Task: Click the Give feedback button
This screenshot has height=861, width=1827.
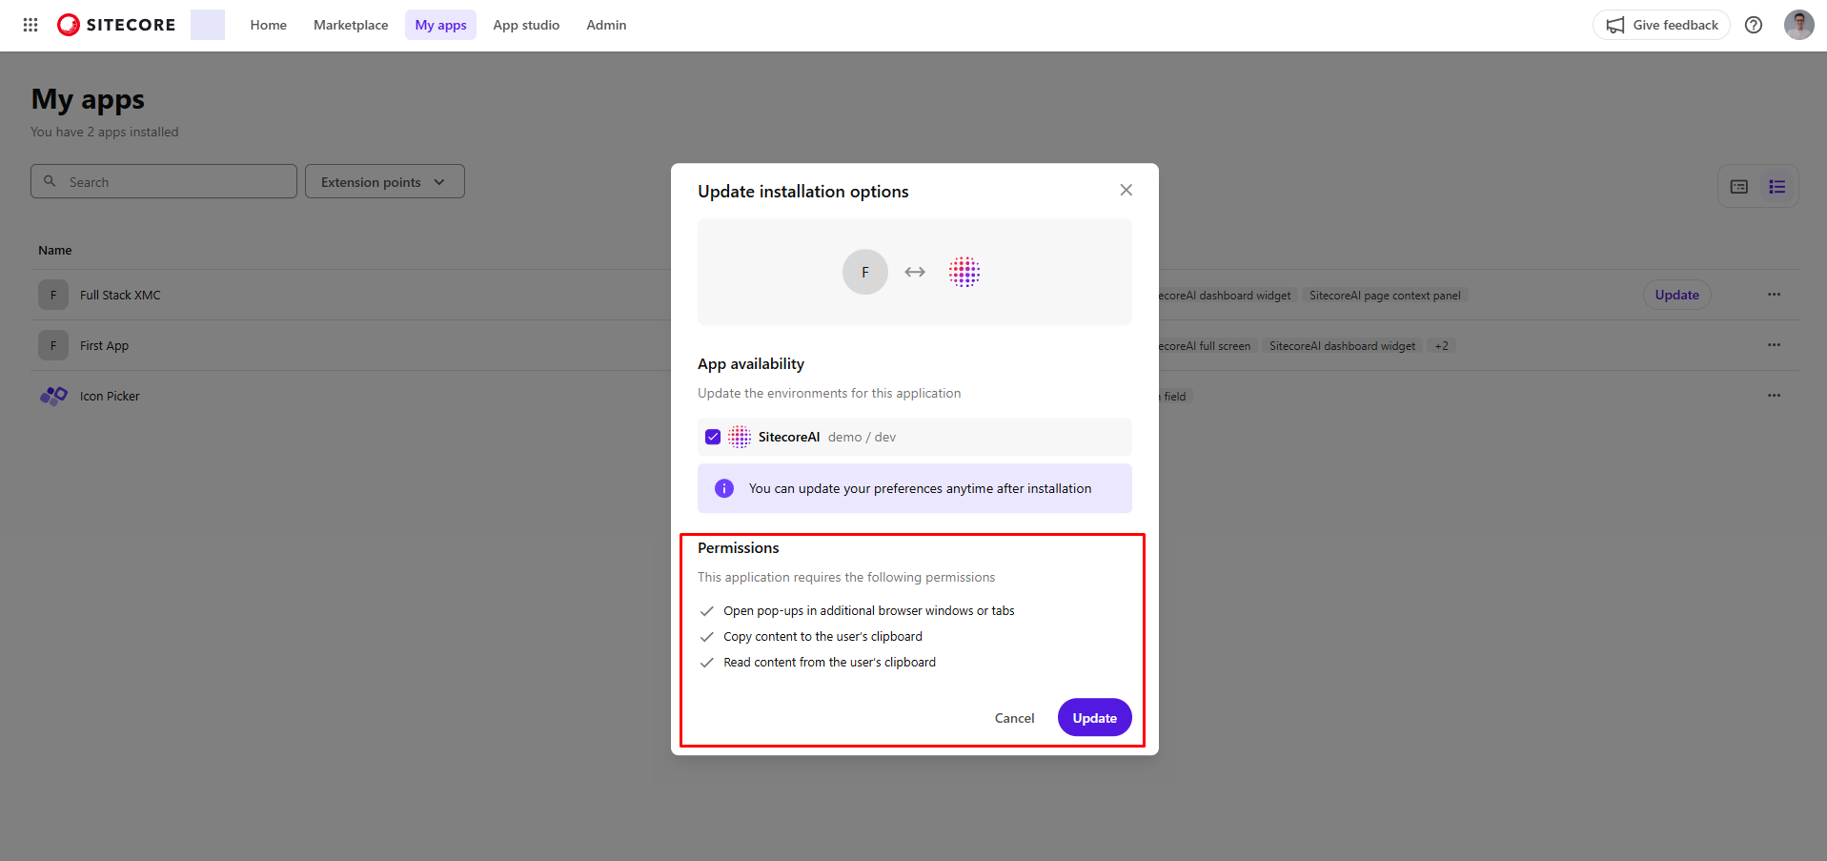Action: point(1661,25)
